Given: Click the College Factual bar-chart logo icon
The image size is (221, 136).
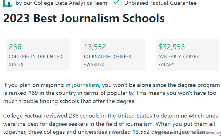Looking at the screenshot, I should tap(8, 3).
